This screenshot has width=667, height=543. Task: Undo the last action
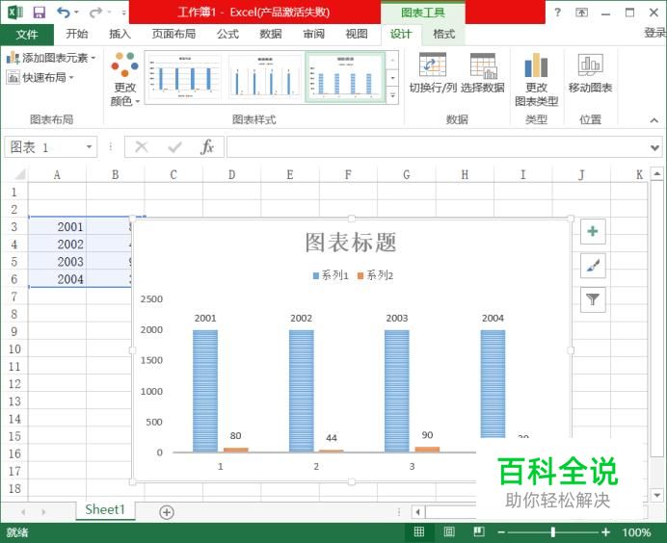(64, 13)
